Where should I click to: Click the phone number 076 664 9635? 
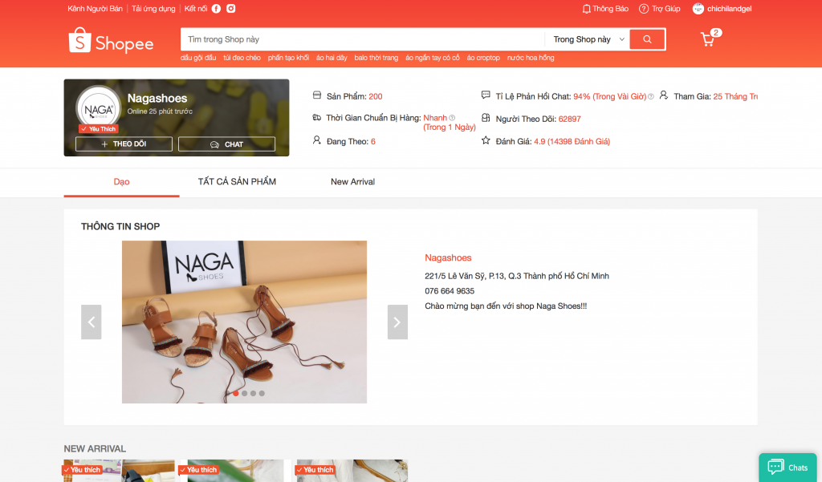click(x=450, y=291)
